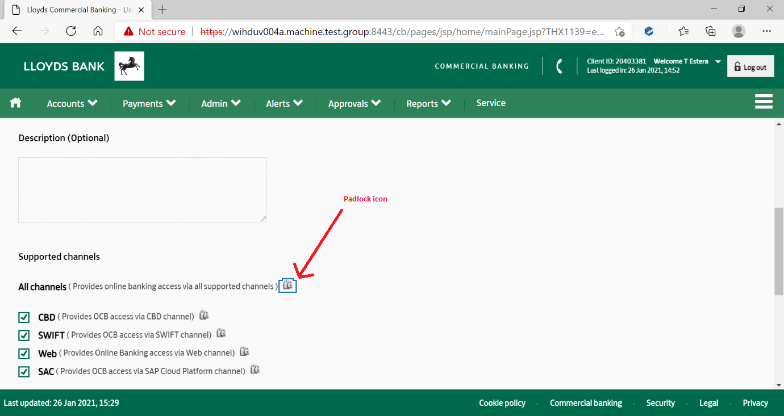Open the Commercial banking footer link
Viewport: 784px width, 416px height.
click(586, 402)
